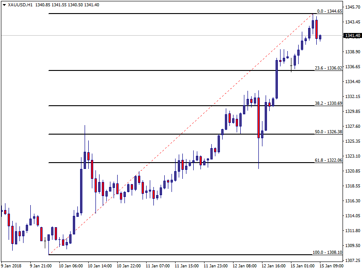362x271 pixels.
Task: Click the 1320.85 value on the price scale
Action: point(352,171)
